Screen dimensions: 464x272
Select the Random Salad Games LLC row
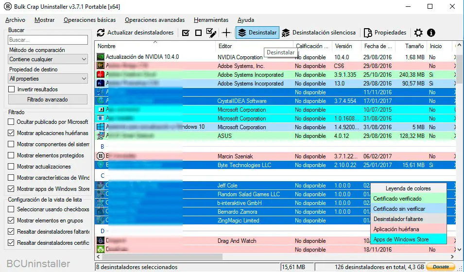(275, 194)
